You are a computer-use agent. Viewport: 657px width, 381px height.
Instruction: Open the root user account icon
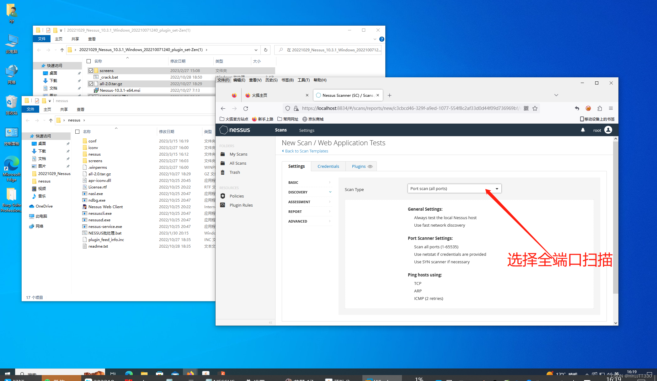tap(608, 130)
